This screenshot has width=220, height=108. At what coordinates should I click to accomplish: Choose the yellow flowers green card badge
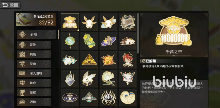coord(89,41)
